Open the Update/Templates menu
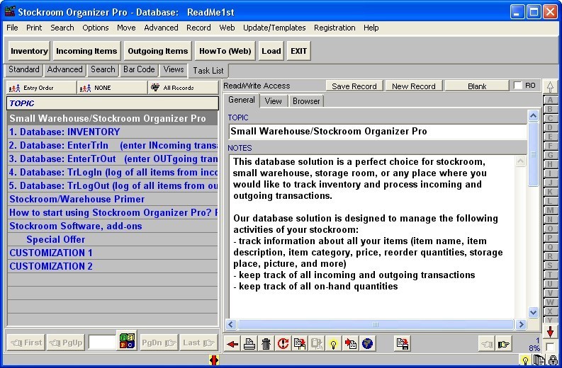The image size is (562, 368). [x=274, y=28]
